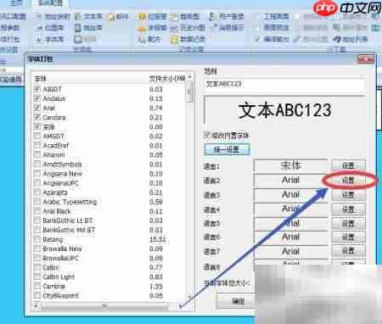Image resolution: width=382 pixels, height=324 pixels.
Task: Check the Aparajita font checkbox
Action: [x=37, y=193]
